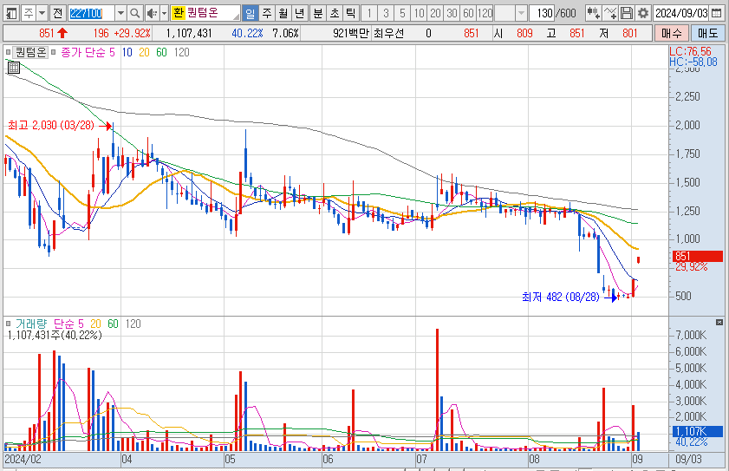729x471 pixels.
Task: Select the 1 interval tab
Action: pyautogui.click(x=369, y=13)
